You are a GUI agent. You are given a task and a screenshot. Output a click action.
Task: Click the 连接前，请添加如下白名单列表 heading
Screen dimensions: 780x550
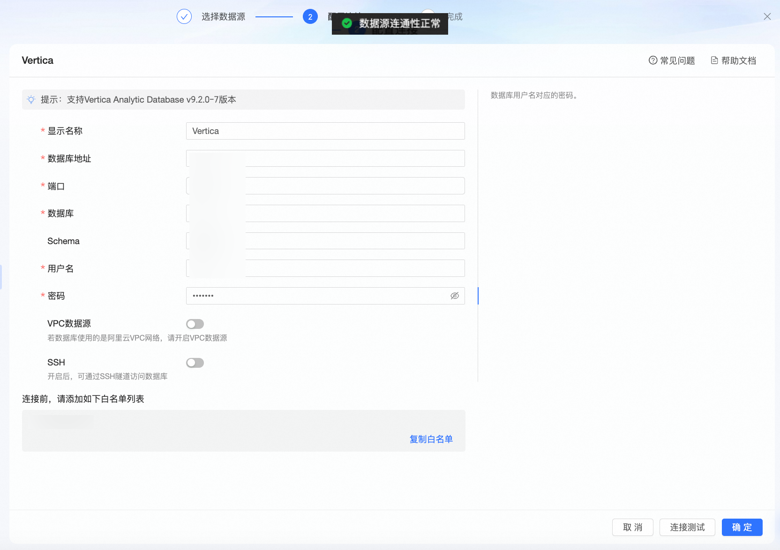click(83, 399)
